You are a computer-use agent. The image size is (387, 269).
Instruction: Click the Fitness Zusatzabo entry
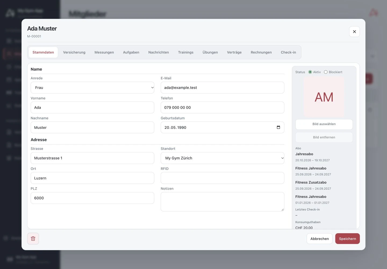[x=311, y=182]
